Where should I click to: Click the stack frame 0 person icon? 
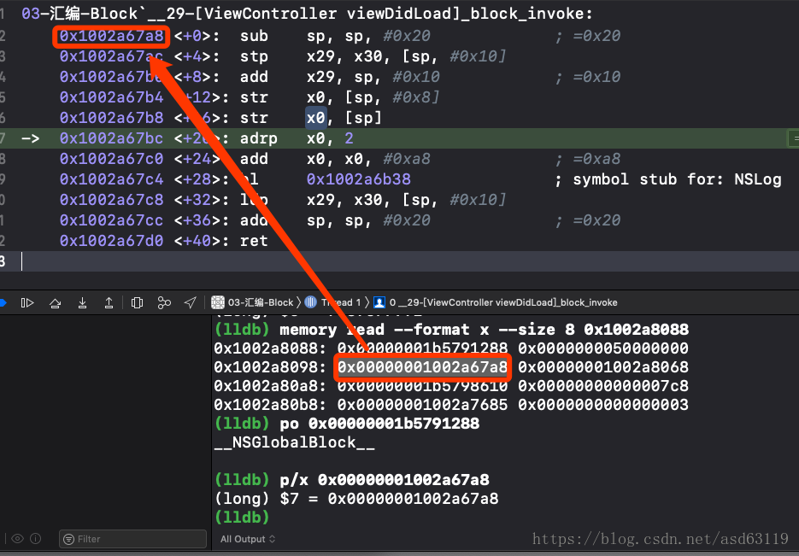[379, 302]
